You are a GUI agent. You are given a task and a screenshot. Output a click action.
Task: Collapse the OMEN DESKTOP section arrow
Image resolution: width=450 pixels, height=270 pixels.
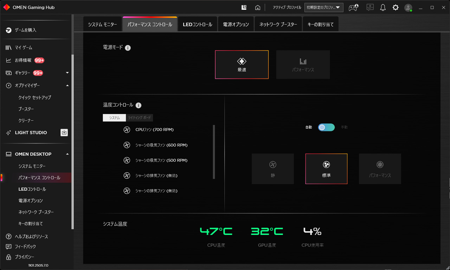click(x=67, y=154)
